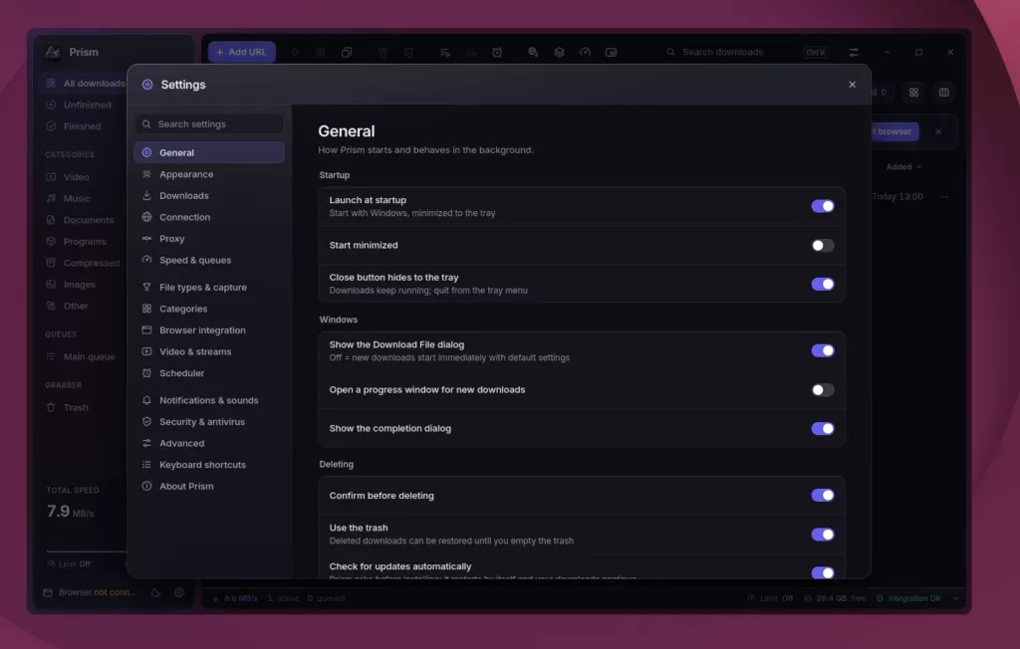Switch to grid view icon in main window
The image size is (1020, 649).
(914, 93)
